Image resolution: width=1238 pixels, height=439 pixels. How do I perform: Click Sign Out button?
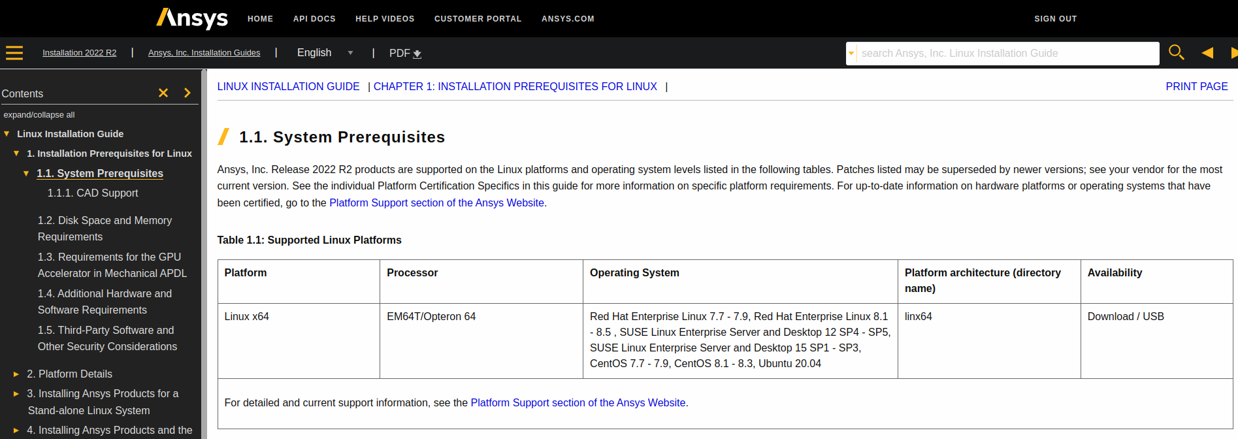coord(1055,19)
